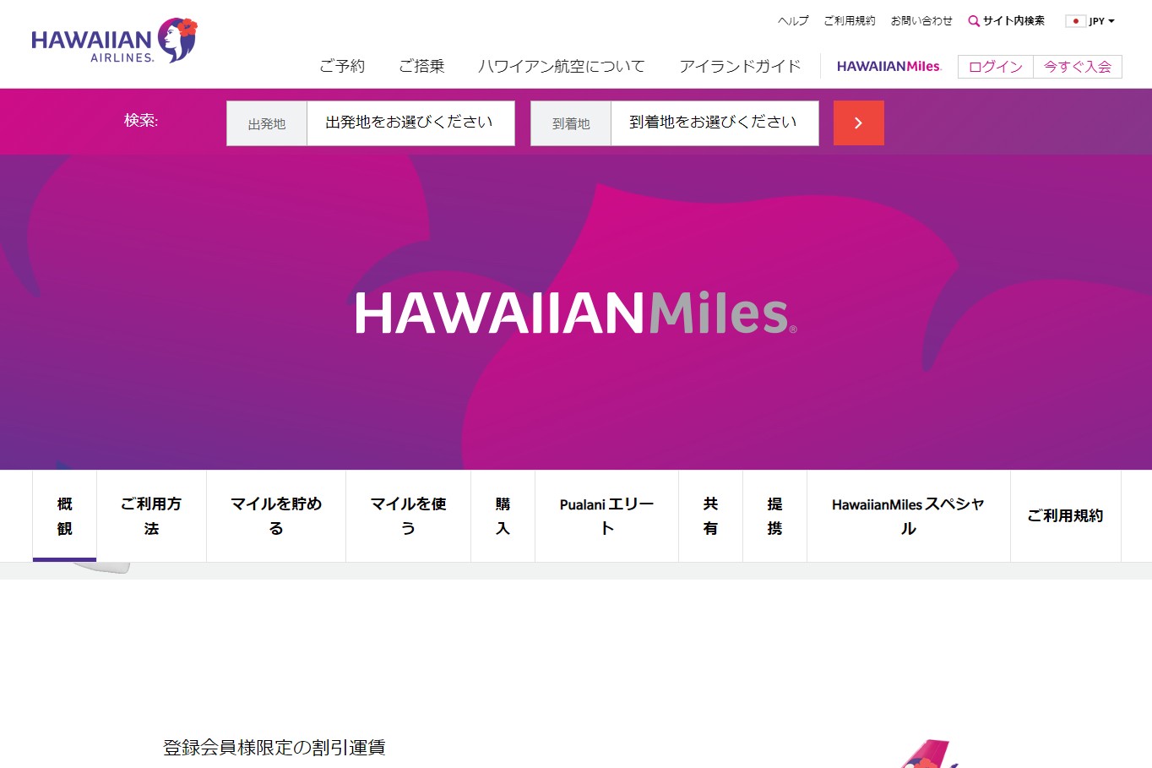
Task: Open the アイランドガイド menu
Action: pos(740,66)
